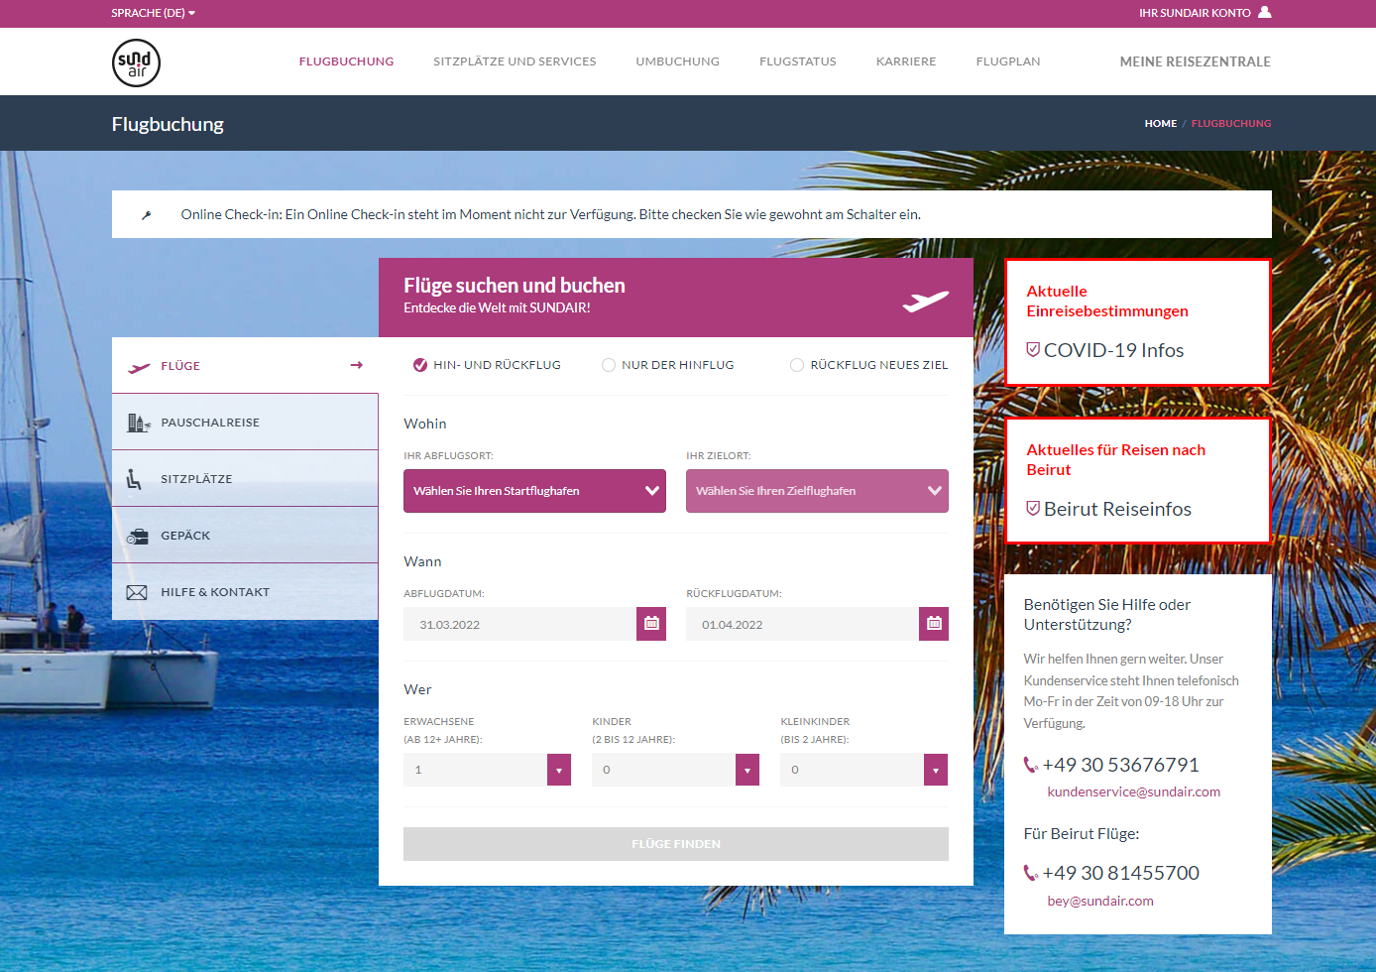Click the Flugbuchung breadcrumb link

point(1231,124)
